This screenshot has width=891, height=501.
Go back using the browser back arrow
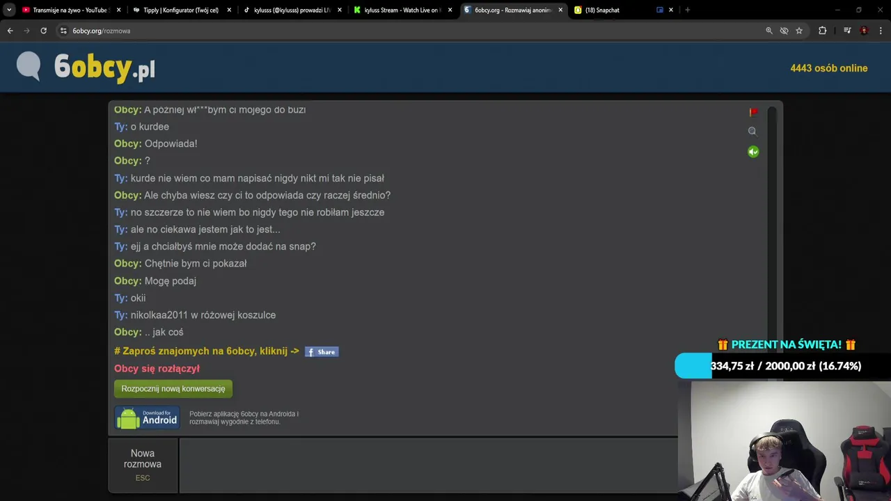pyautogui.click(x=10, y=31)
